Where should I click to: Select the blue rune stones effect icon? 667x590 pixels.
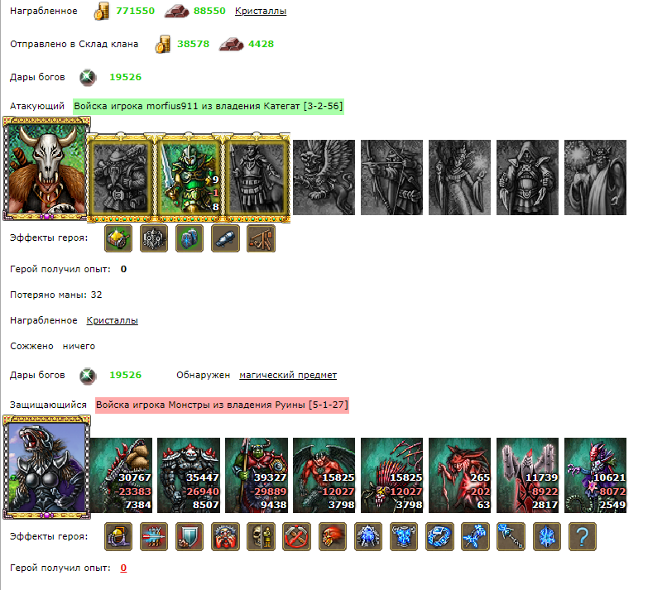pyautogui.click(x=190, y=238)
